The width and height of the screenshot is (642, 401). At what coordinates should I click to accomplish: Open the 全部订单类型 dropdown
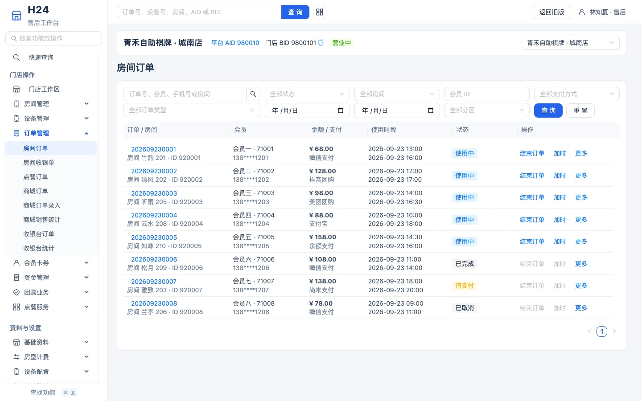point(192,110)
